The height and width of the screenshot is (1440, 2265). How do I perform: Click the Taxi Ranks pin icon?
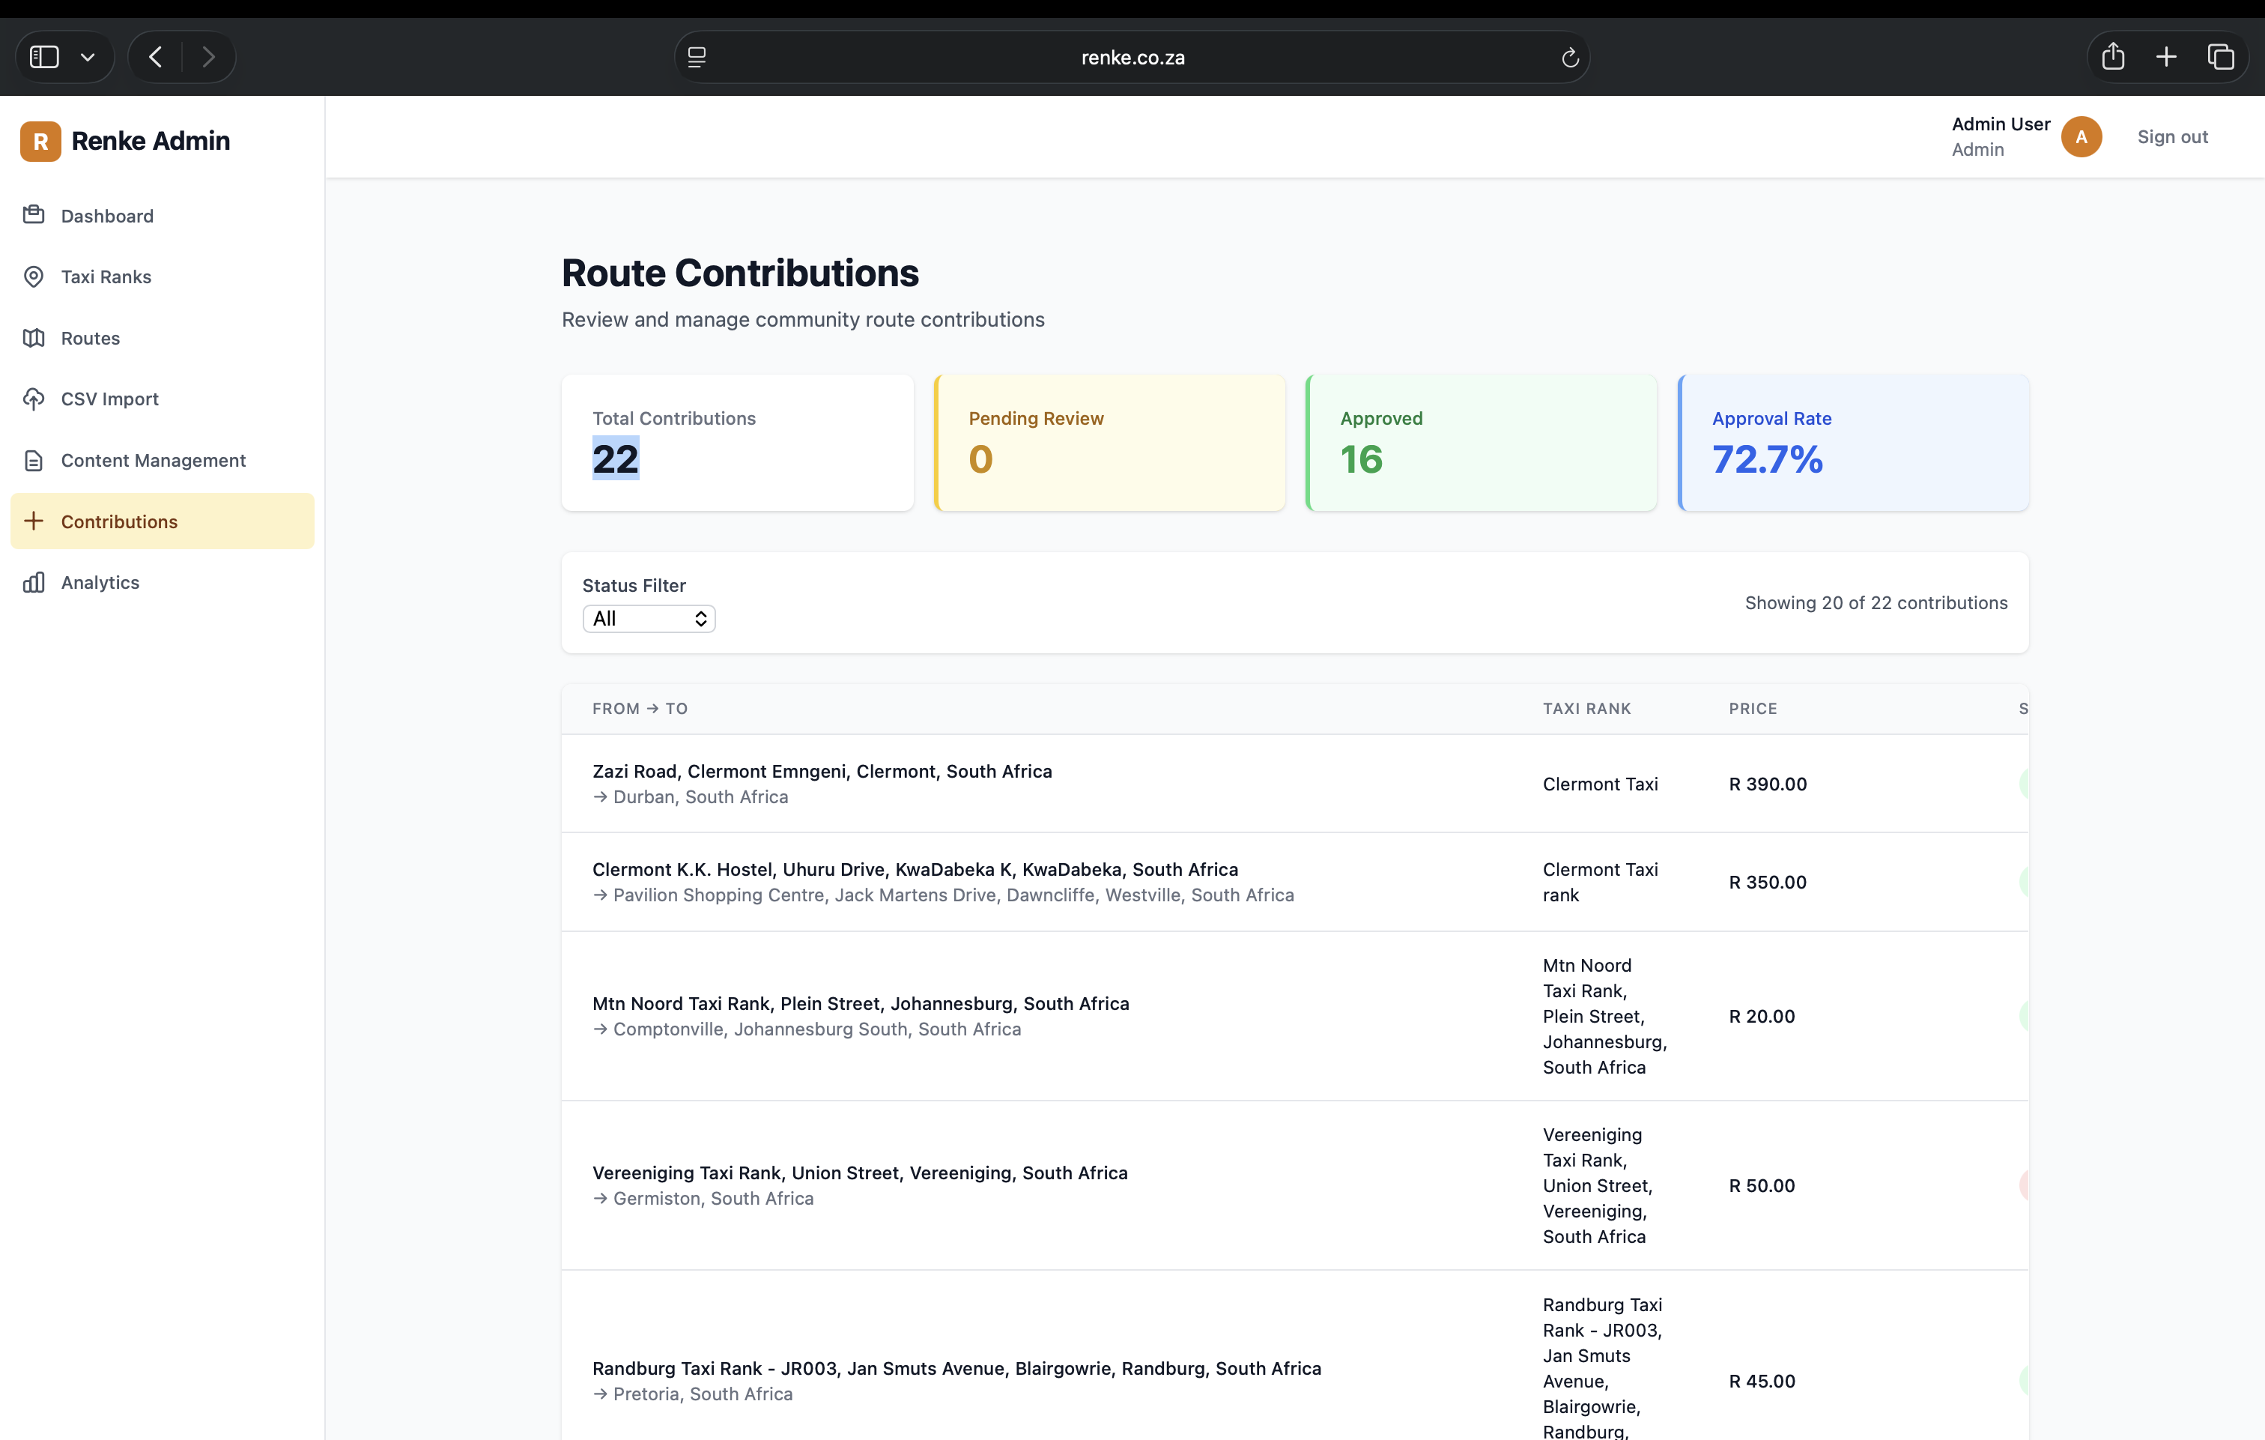34,276
